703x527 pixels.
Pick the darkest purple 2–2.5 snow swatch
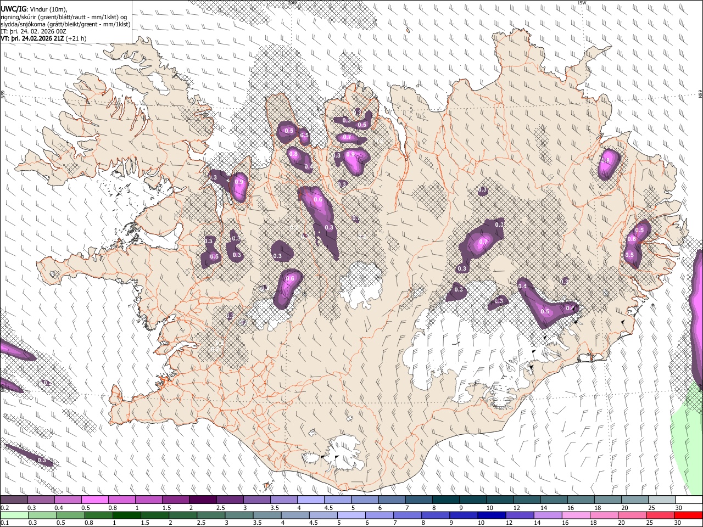point(203,500)
